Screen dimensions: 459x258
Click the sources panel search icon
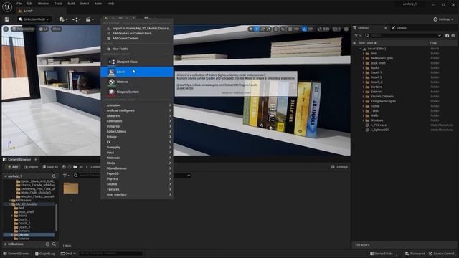54,176
